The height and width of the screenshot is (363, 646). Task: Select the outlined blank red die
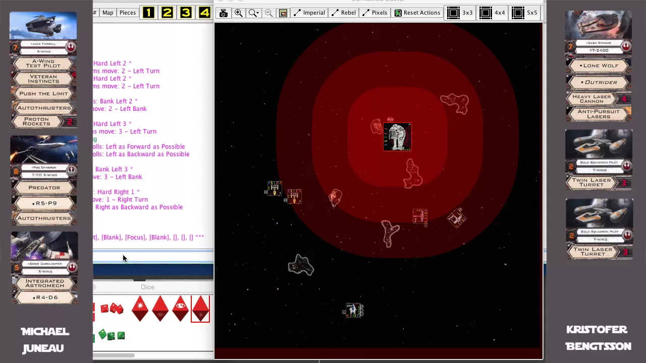click(x=200, y=309)
